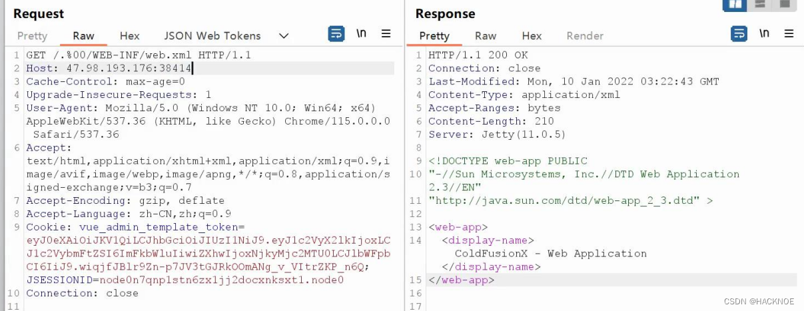Open JSON Web Tokens tab

point(212,36)
